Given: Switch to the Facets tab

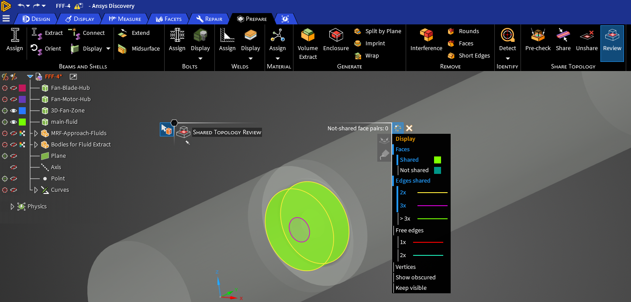Looking at the screenshot, I should pos(169,19).
